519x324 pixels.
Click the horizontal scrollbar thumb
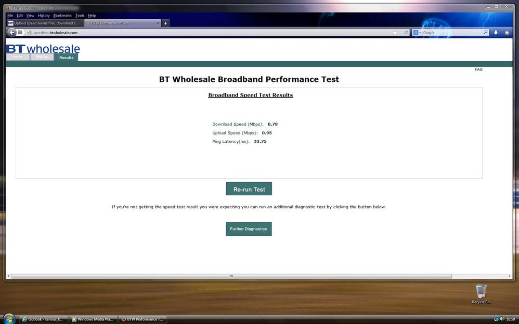[232, 276]
